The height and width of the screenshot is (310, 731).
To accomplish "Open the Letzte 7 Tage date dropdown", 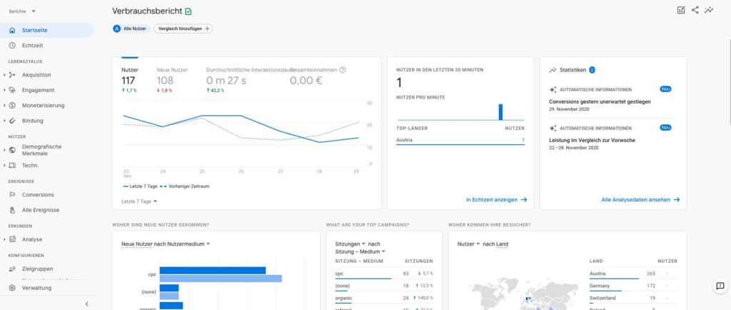I will pyautogui.click(x=139, y=201).
